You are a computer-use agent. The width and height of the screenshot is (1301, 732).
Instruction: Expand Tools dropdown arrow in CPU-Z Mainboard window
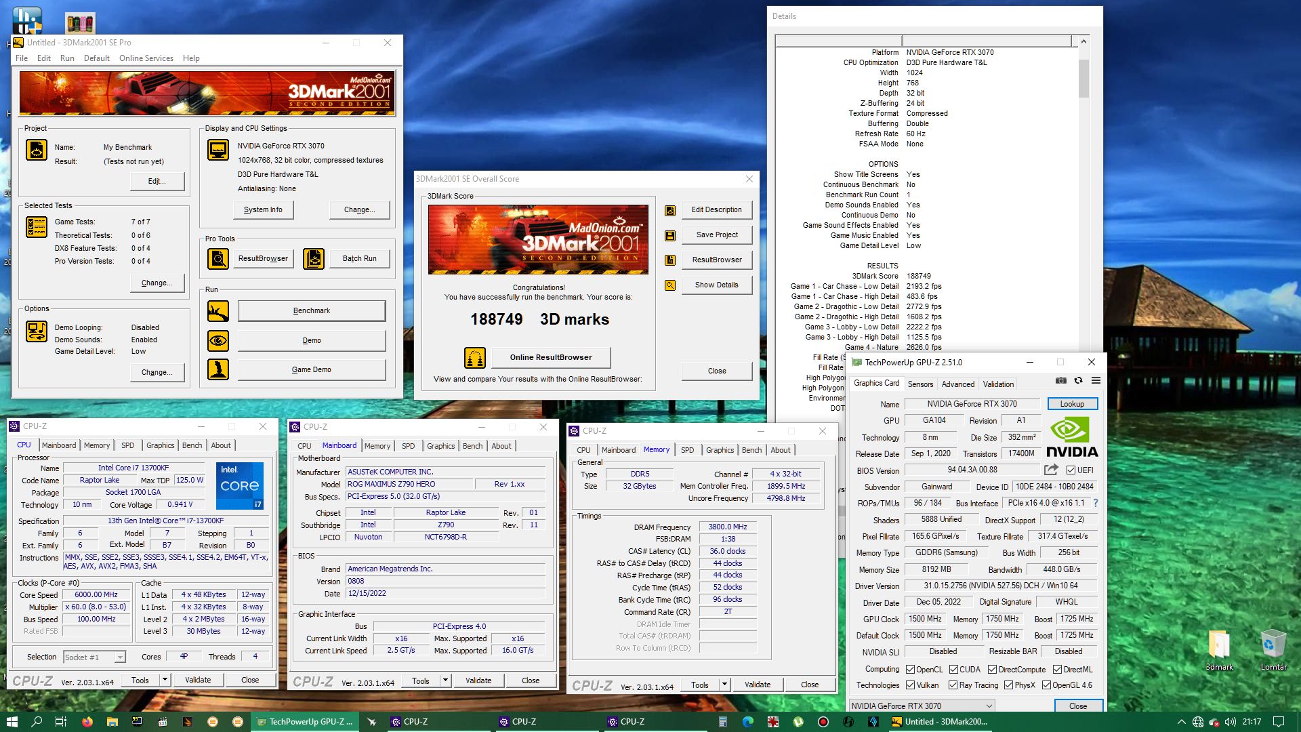tap(445, 680)
